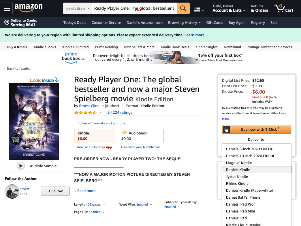This screenshot has width=301, height=226.
Task: Select Daniels 8-inch 2020 Fire HD device
Action: [x=257, y=149]
